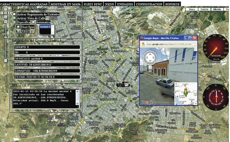Maximize the Google Maps Firefox popup
This screenshot has width=230, height=142.
190,38
